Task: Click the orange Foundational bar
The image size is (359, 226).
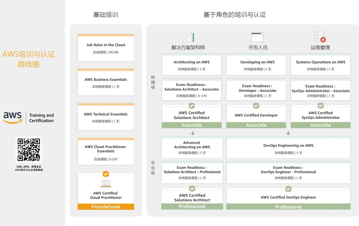Action: 106,207
